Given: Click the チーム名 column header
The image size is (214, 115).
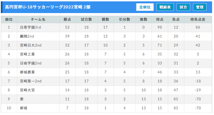Looking at the screenshot, I should 38,20.
